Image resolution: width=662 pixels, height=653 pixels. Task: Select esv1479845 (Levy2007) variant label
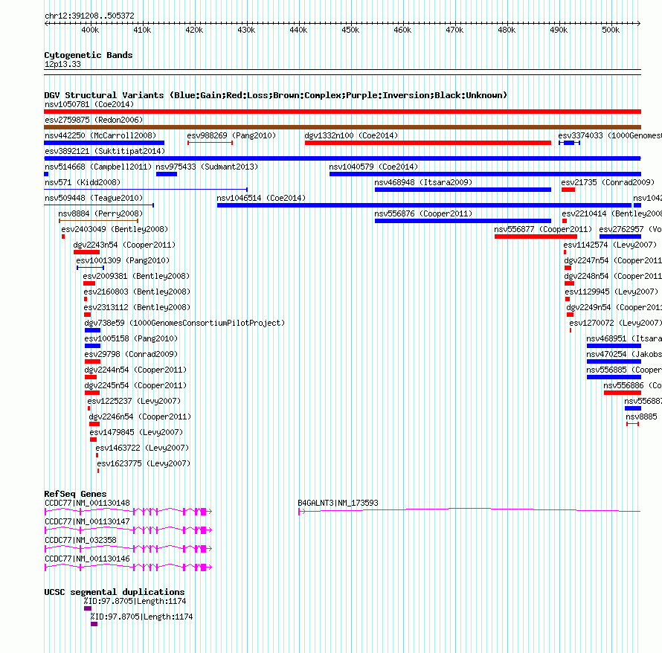tap(136, 432)
